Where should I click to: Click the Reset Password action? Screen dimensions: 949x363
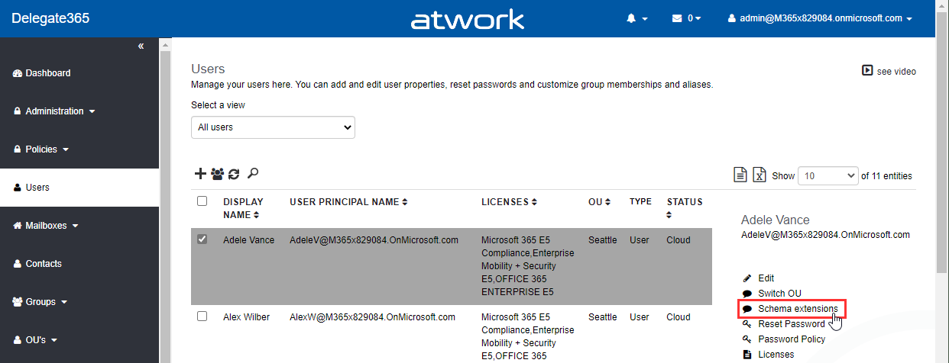791,324
